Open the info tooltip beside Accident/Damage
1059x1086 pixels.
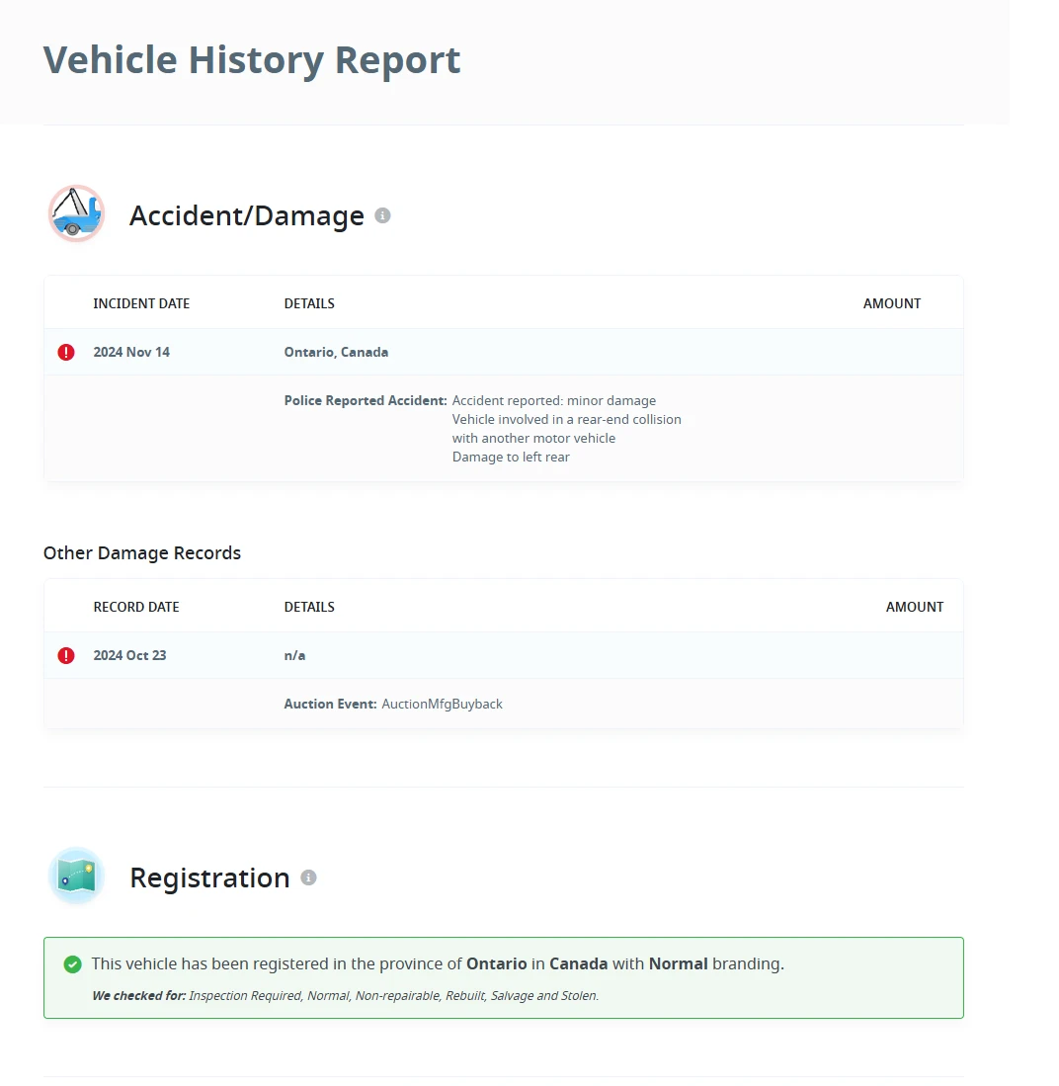(x=382, y=215)
